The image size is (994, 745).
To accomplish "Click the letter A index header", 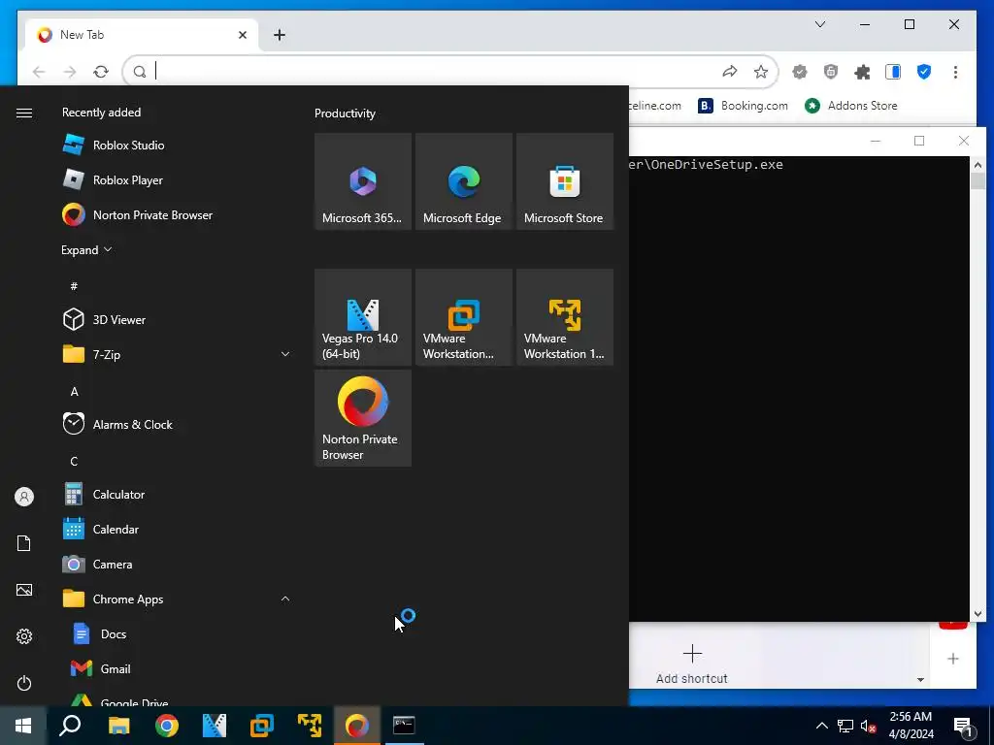I will coord(74,392).
